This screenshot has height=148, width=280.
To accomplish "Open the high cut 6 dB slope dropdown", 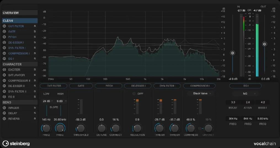I will click(x=62, y=101).
